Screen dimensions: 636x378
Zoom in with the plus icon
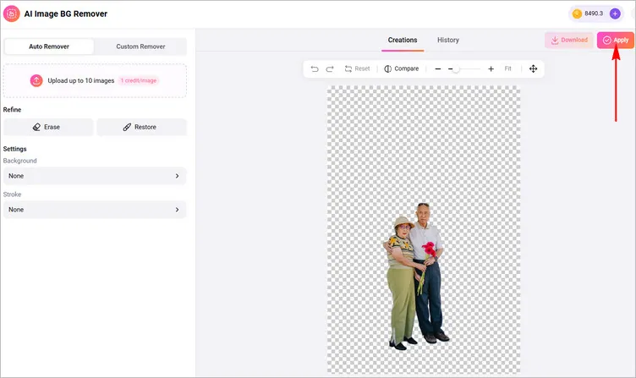pyautogui.click(x=491, y=69)
